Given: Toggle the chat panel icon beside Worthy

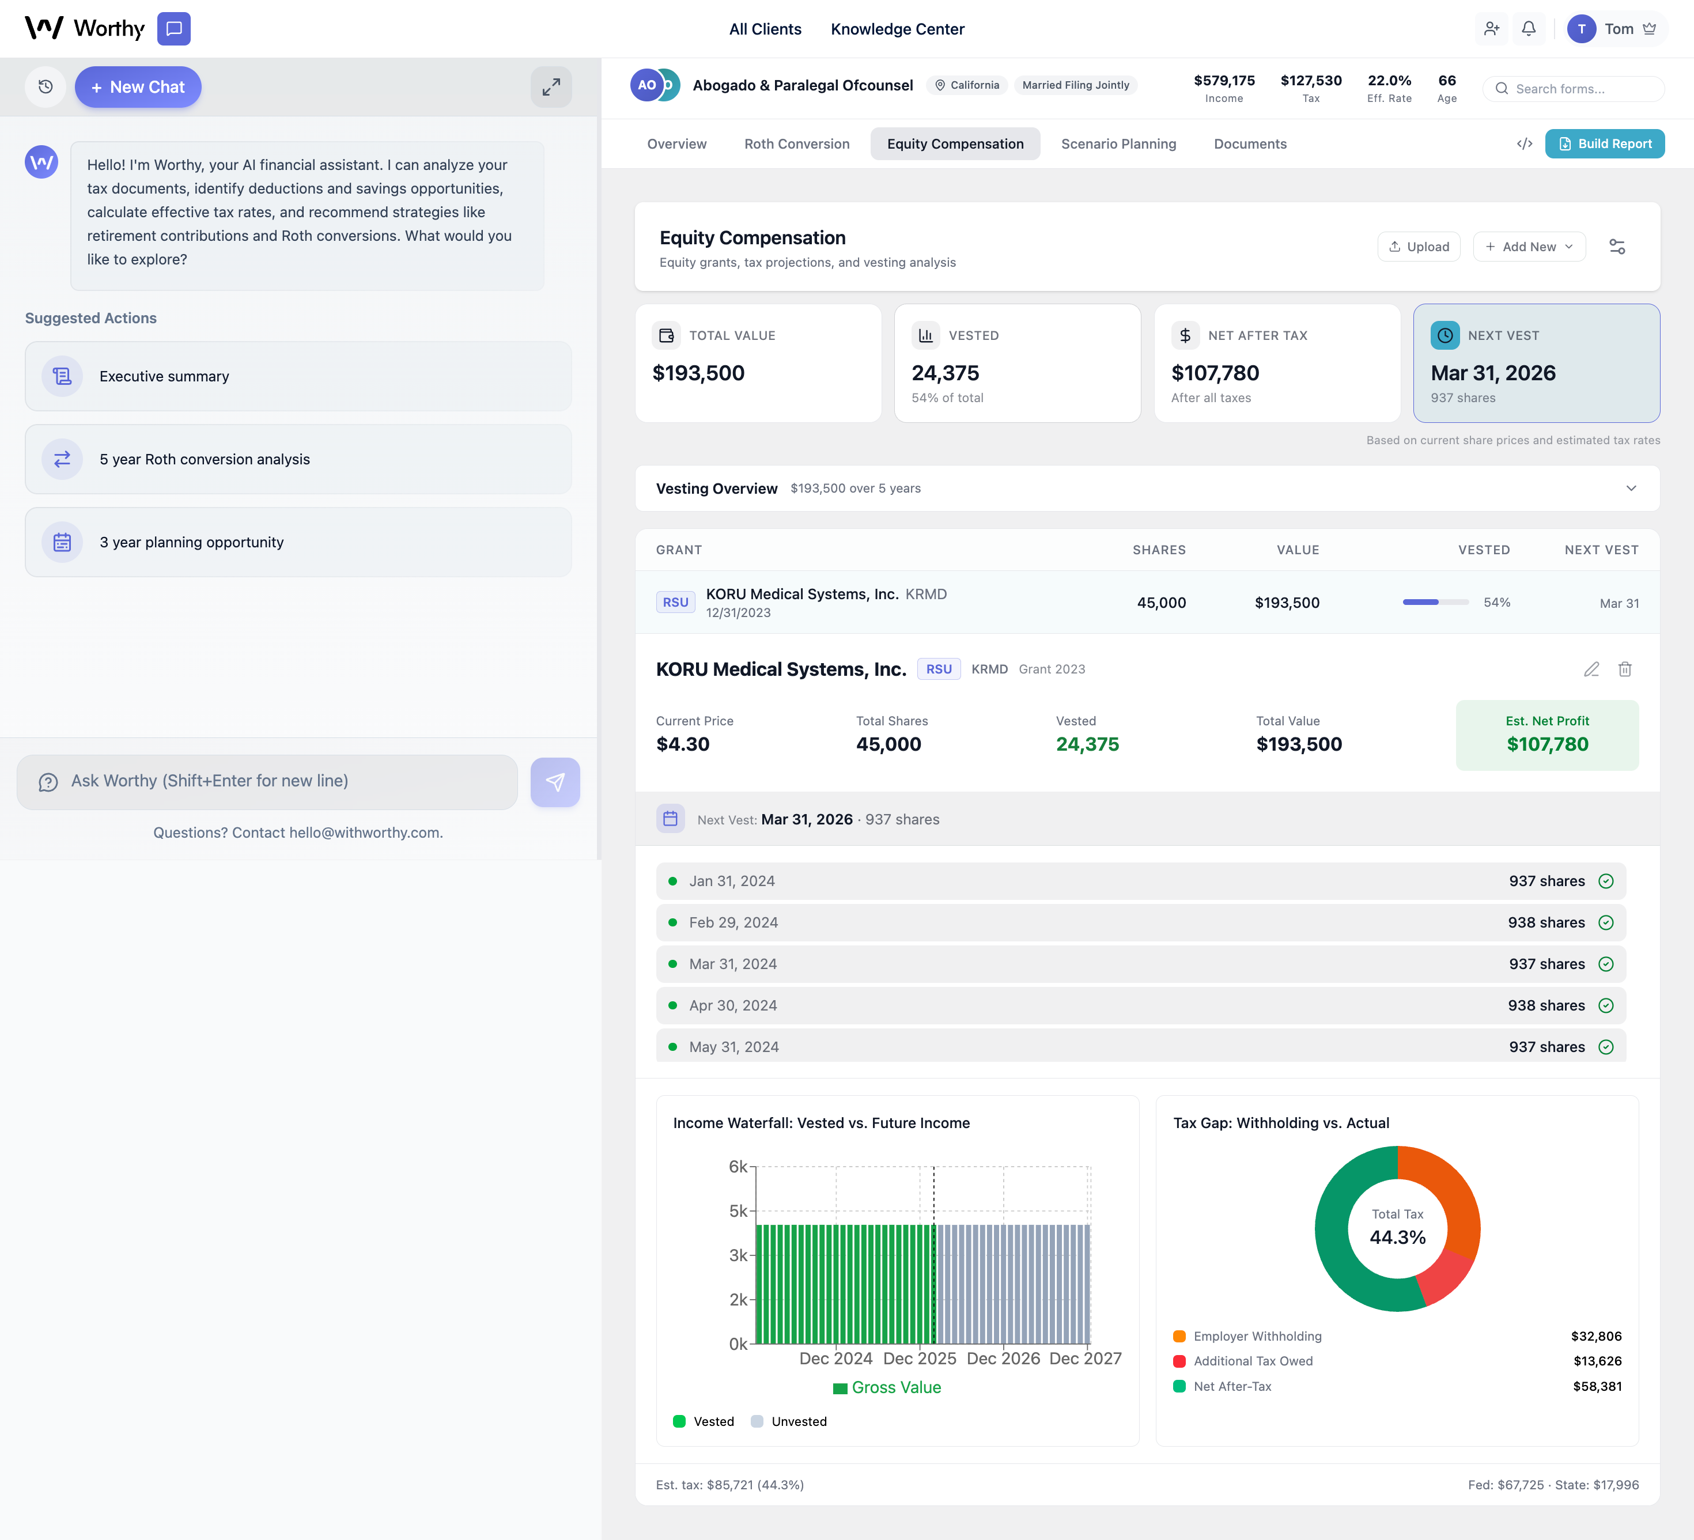Looking at the screenshot, I should (174, 29).
